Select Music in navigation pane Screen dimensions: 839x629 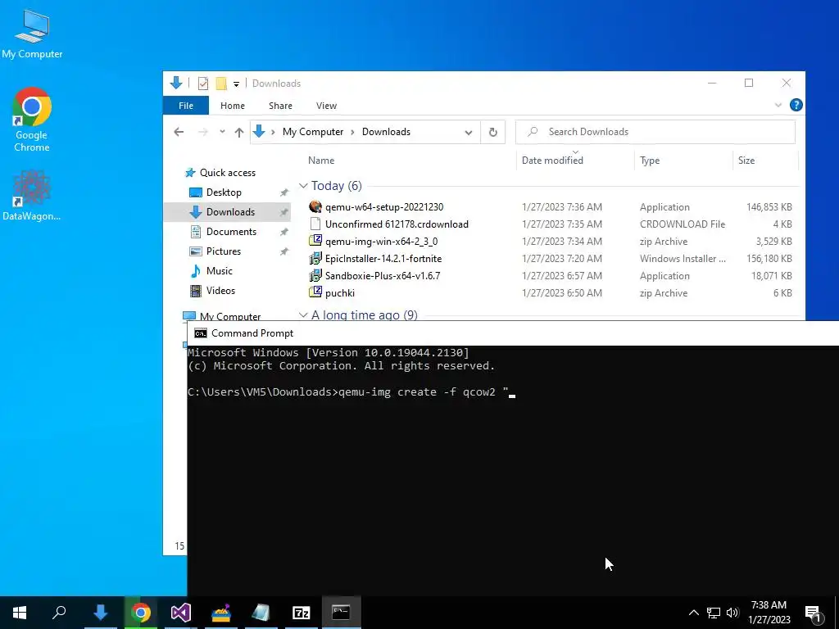pos(220,270)
